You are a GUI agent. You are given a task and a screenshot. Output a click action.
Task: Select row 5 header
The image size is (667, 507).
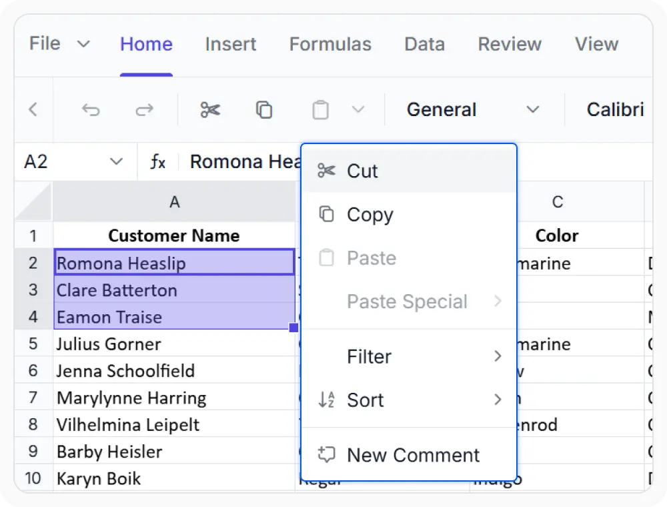tap(33, 344)
